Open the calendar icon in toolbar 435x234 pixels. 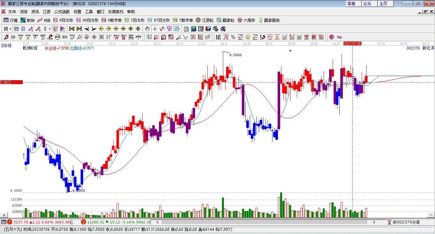186,29
